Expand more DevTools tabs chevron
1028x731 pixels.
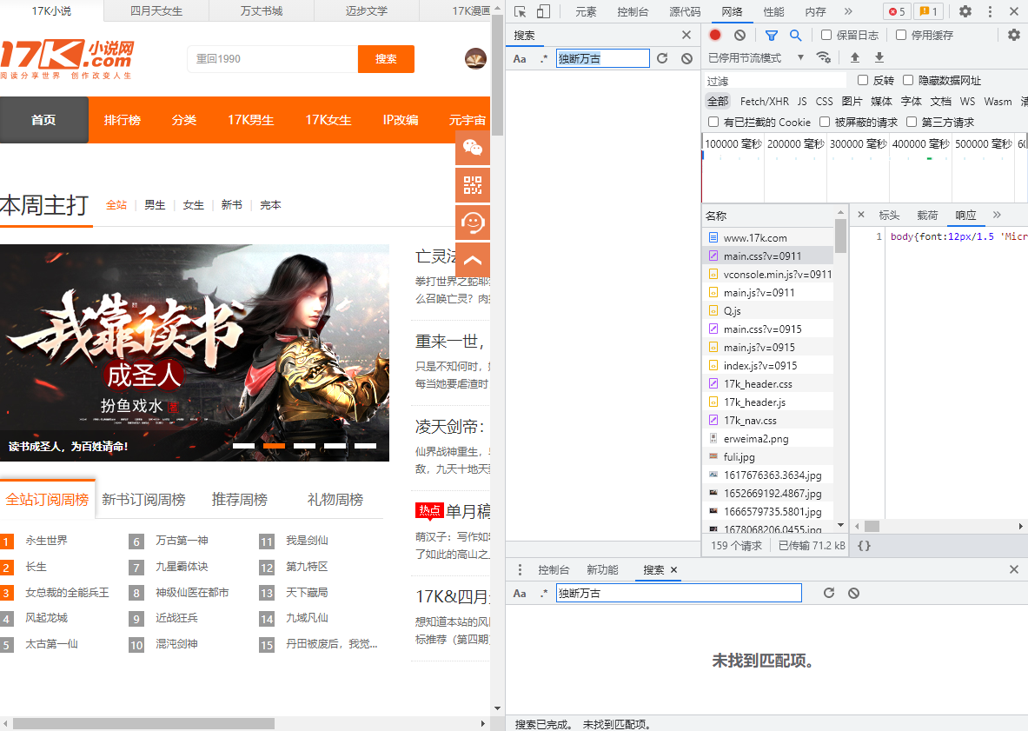(x=848, y=12)
